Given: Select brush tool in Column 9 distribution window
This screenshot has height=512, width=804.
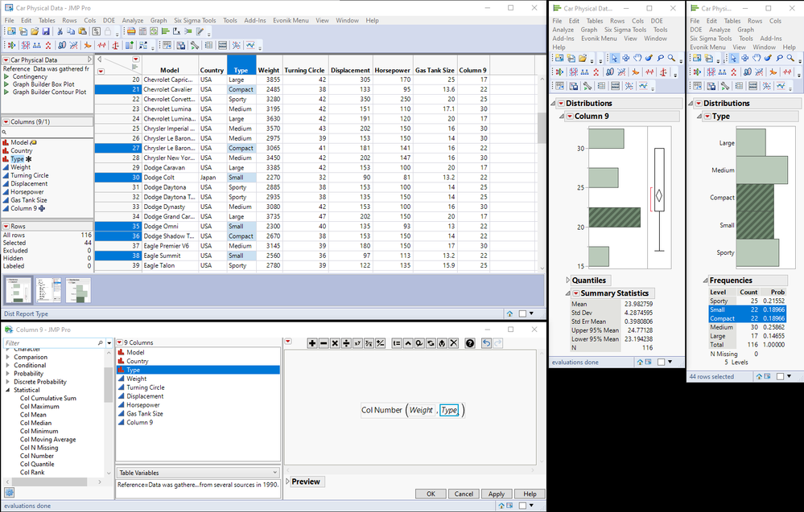Looking at the screenshot, I should (x=649, y=58).
